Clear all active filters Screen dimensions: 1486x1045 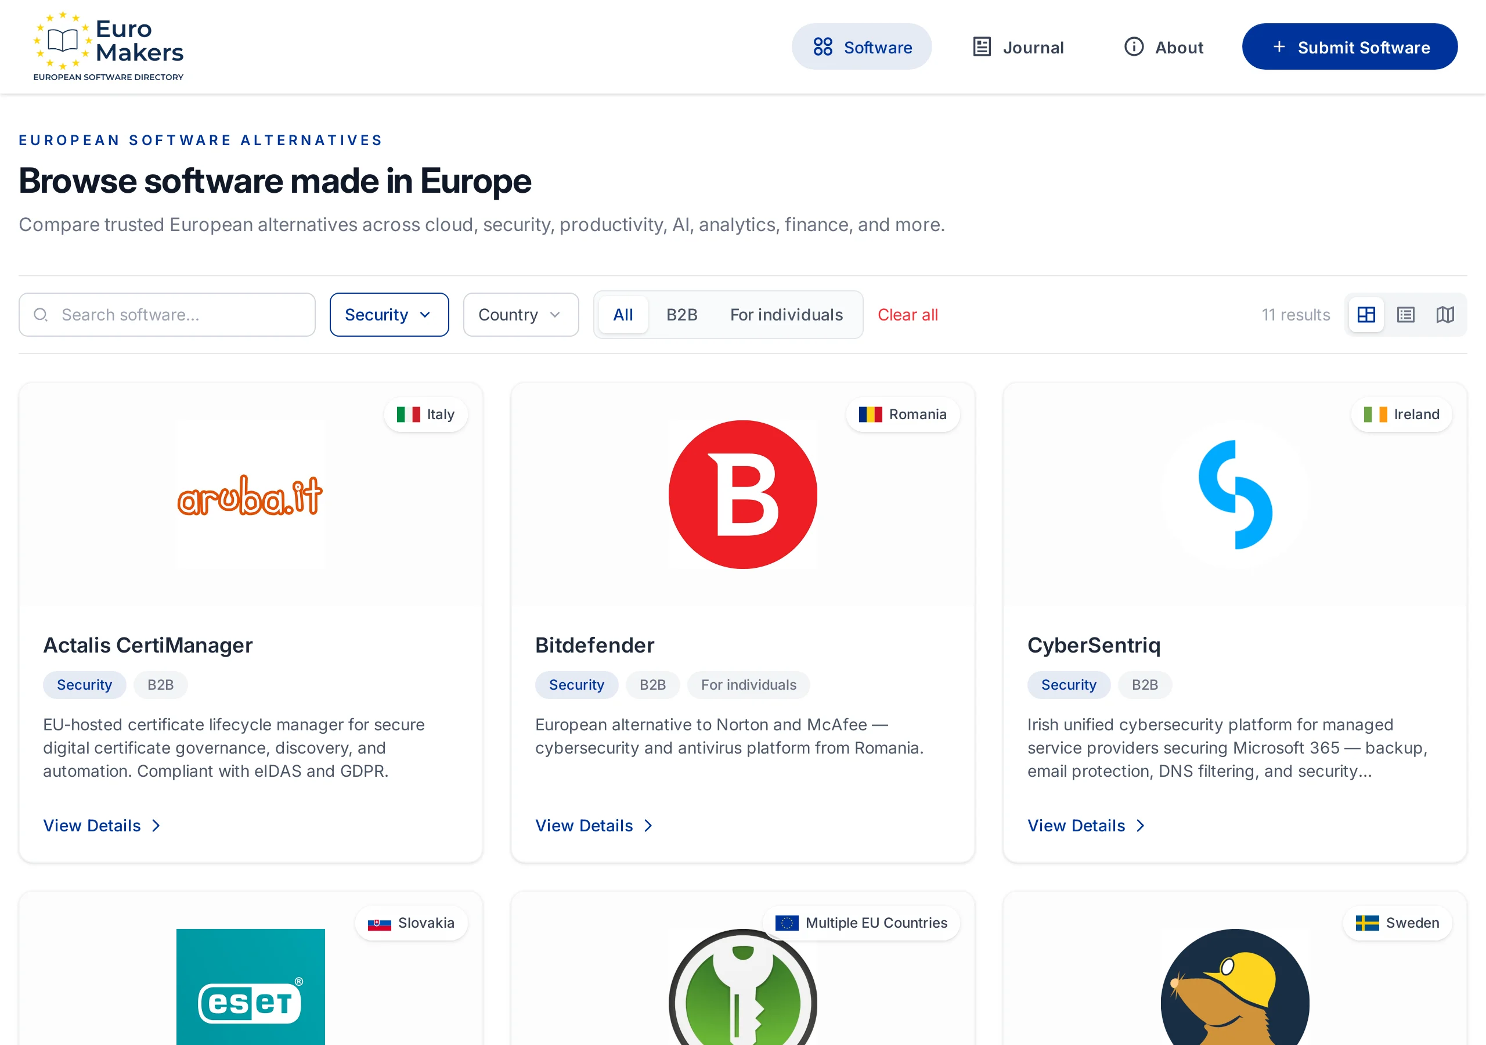pyautogui.click(x=907, y=315)
